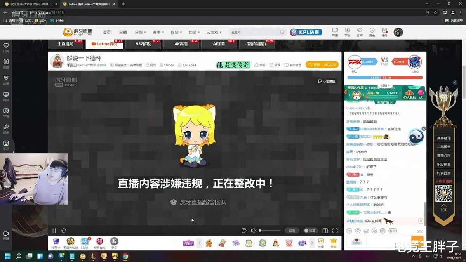Open the KPL决赛 banner link
Viewport: 466px width, 262px height.
(306, 32)
